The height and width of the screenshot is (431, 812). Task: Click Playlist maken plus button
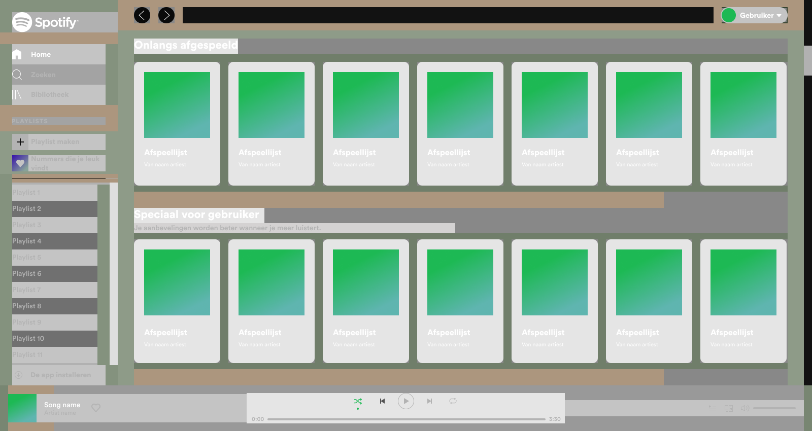[x=20, y=142]
